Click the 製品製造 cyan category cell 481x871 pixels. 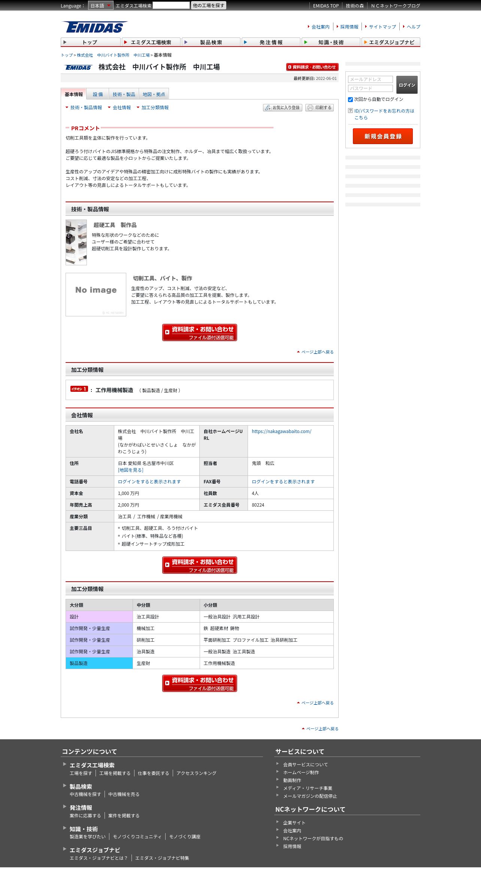point(99,663)
